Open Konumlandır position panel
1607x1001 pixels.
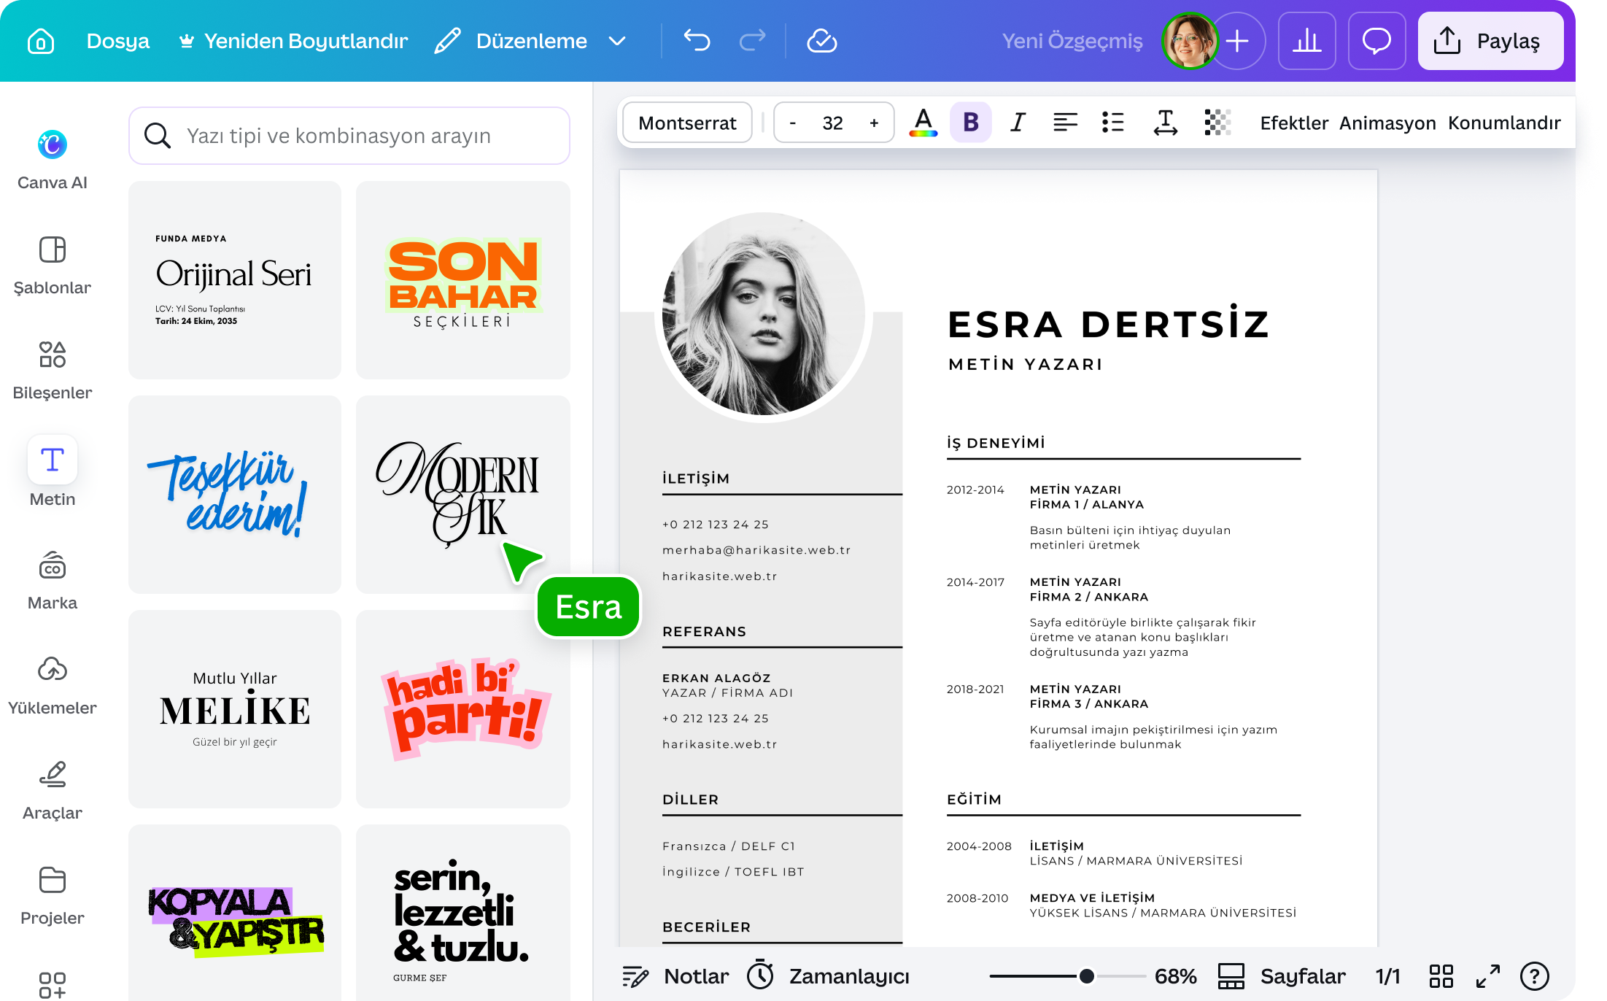coord(1504,123)
